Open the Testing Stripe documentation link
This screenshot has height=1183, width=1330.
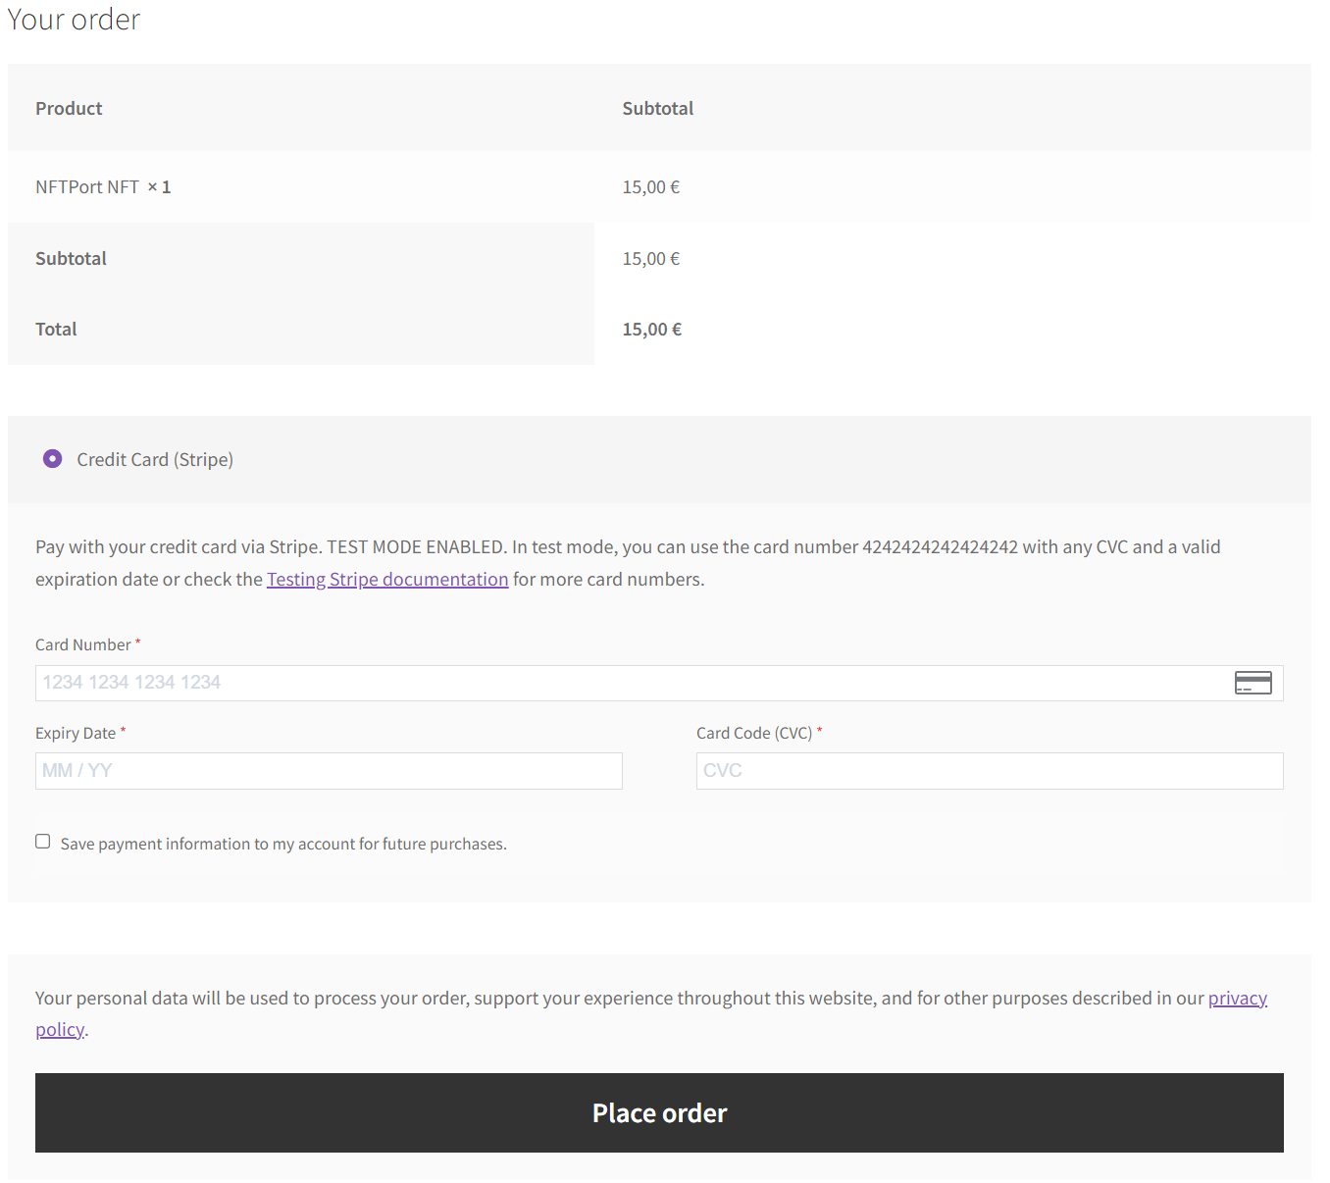[387, 580]
